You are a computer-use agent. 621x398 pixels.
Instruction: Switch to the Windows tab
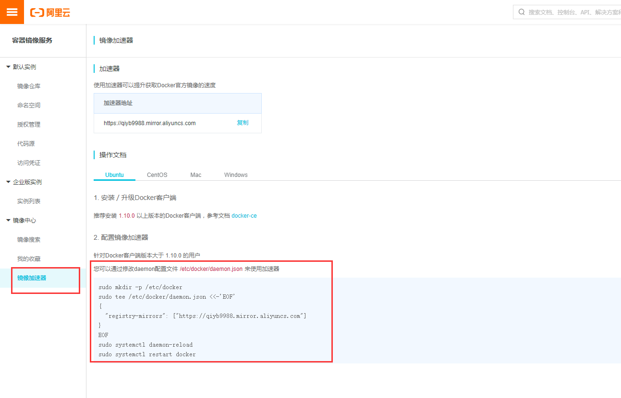(x=235, y=175)
